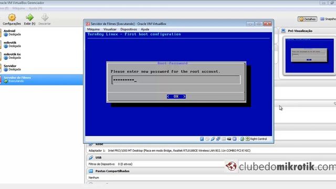
Task: Click hard disk activity status icon
Action: tap(202, 139)
